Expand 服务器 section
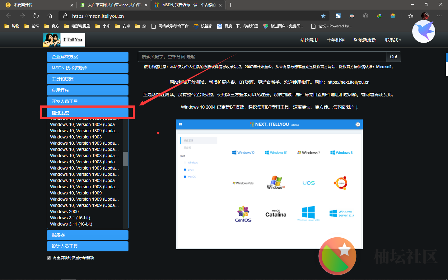The width and height of the screenshot is (448, 280). [87, 235]
